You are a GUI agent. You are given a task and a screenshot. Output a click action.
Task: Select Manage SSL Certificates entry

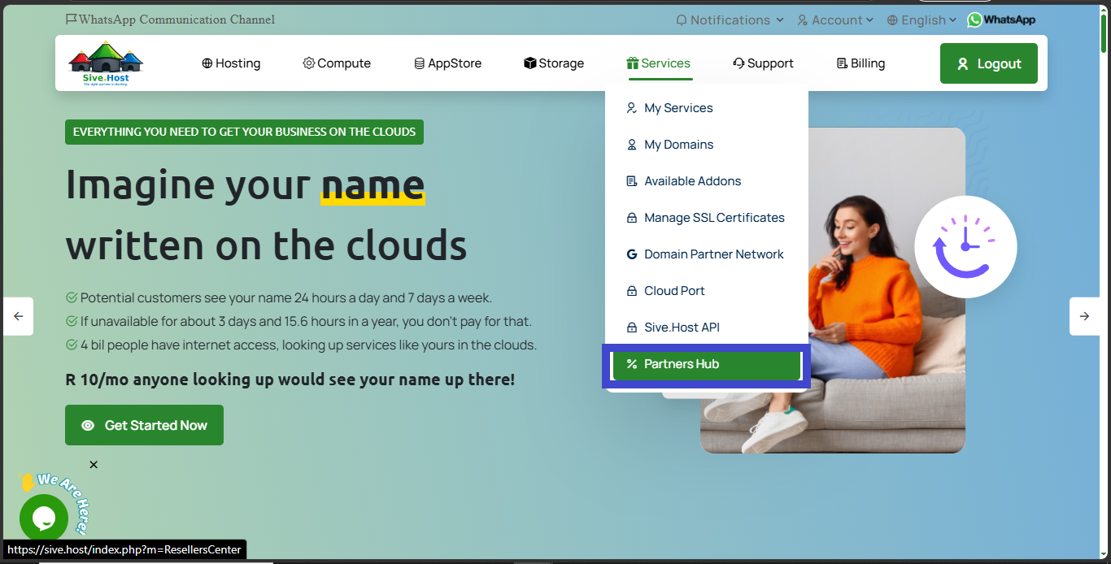click(707, 218)
